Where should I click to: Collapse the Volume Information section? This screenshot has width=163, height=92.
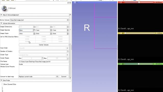click(x=35, y=23)
